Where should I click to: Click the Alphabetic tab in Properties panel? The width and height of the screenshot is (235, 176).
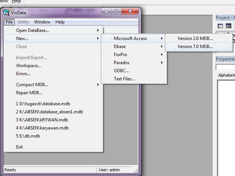(226, 75)
